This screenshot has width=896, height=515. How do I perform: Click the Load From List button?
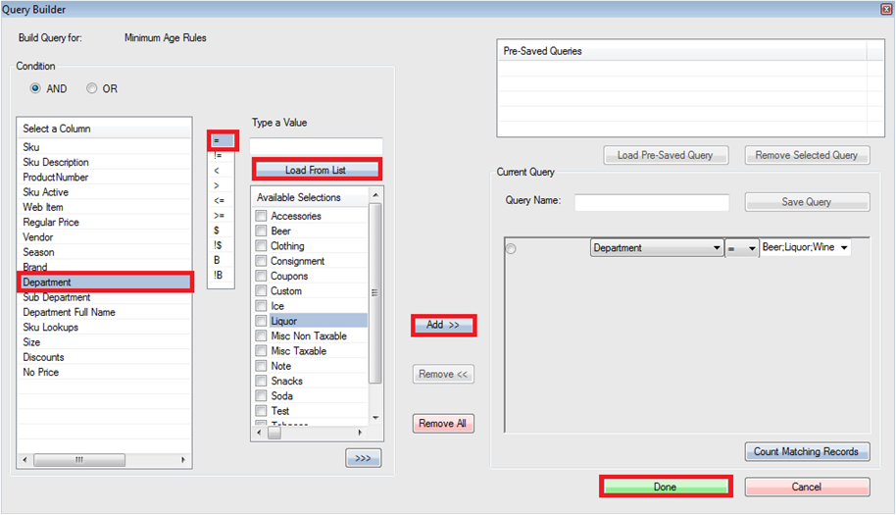point(315,170)
